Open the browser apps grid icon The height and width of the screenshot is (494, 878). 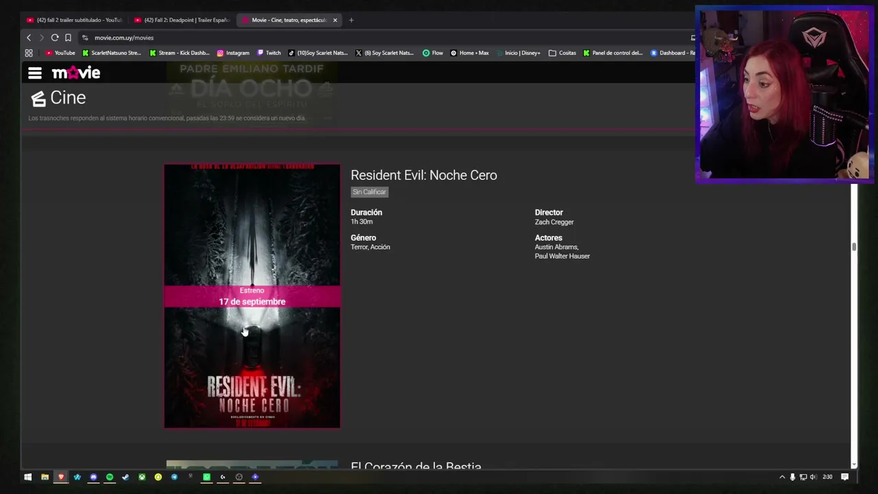[x=29, y=53]
